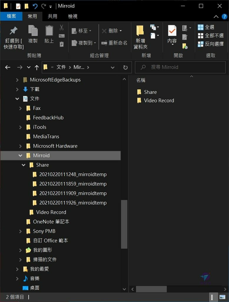This screenshot has height=302, width=229.
Task: Open Share folder in the file list
Action: [x=150, y=92]
